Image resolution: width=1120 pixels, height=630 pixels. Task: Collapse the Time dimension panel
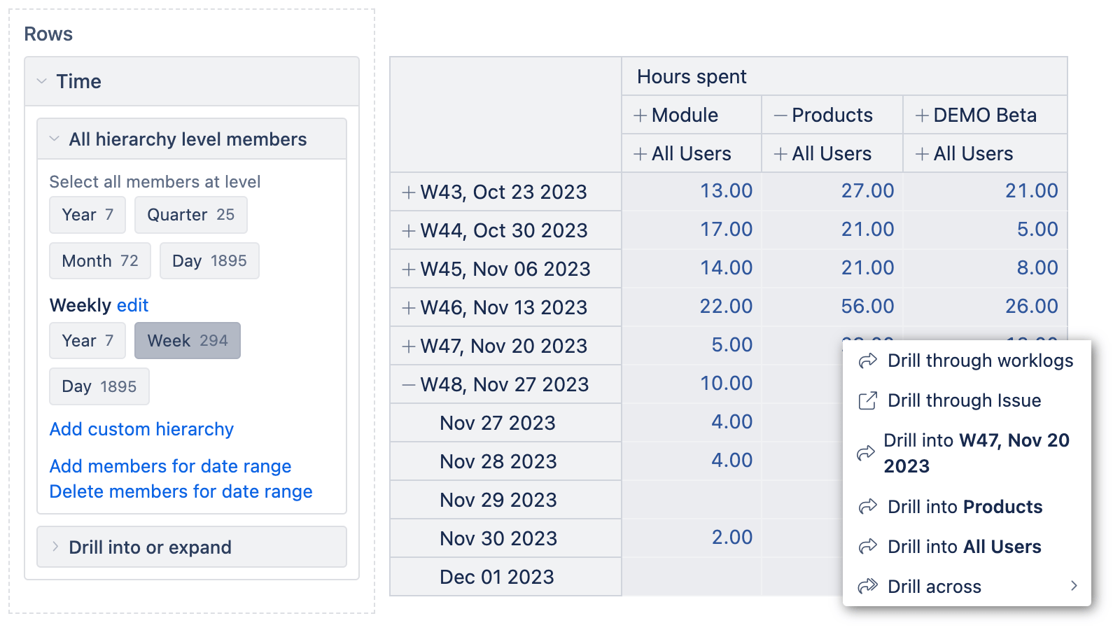click(42, 82)
